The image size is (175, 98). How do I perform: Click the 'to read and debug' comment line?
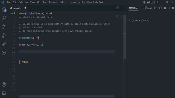tap(56, 31)
